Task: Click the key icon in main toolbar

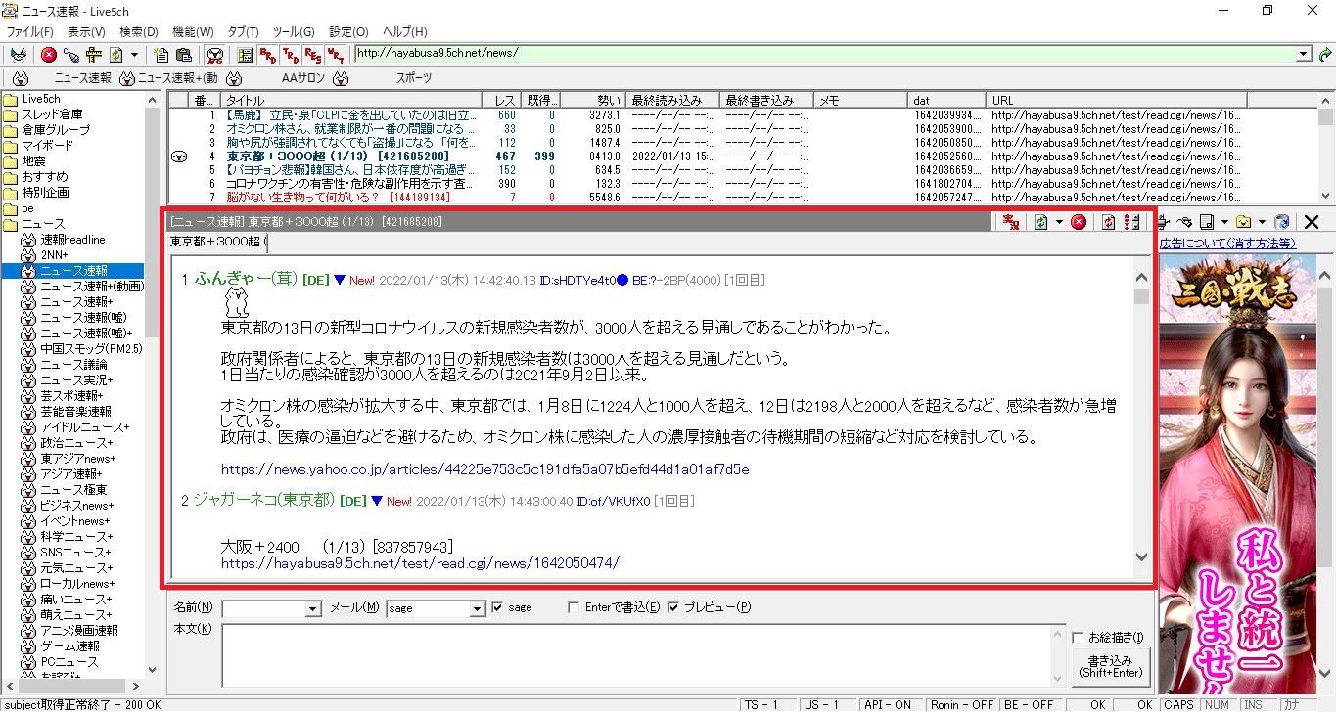Action: click(70, 55)
